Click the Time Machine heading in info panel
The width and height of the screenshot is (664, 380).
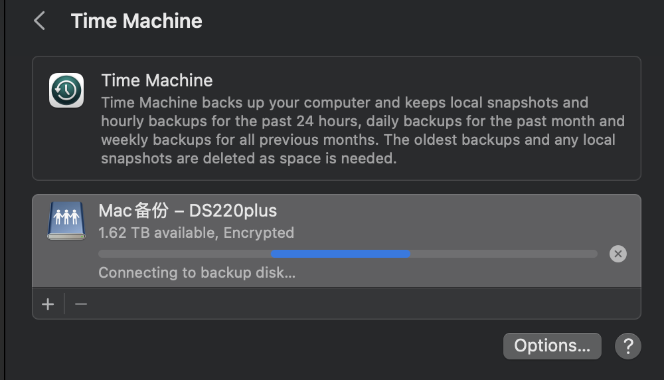pyautogui.click(x=157, y=80)
